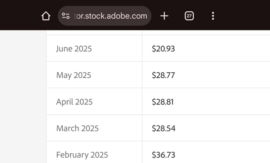Open tab switcher showing 27 tabs
This screenshot has height=163, width=270.
tap(189, 16)
